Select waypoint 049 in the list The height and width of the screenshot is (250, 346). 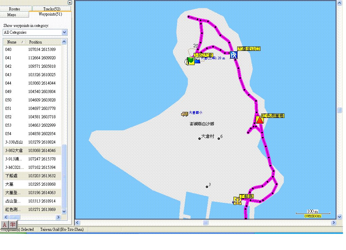point(32,92)
